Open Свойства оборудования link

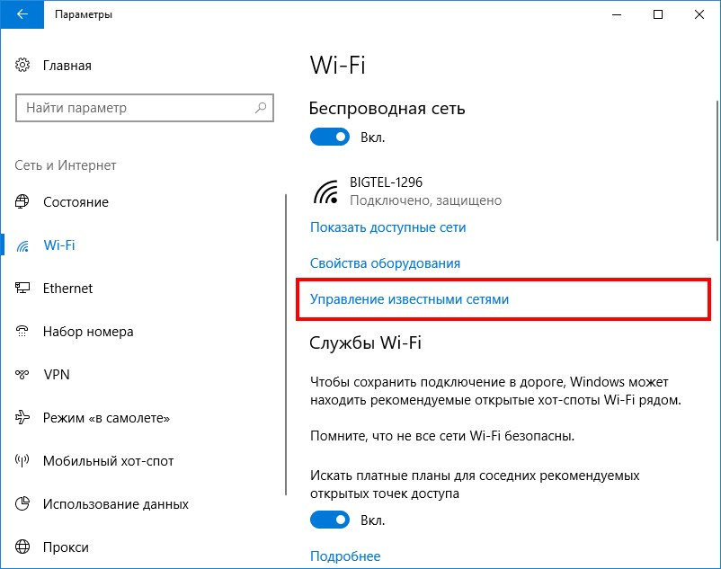pyautogui.click(x=385, y=263)
